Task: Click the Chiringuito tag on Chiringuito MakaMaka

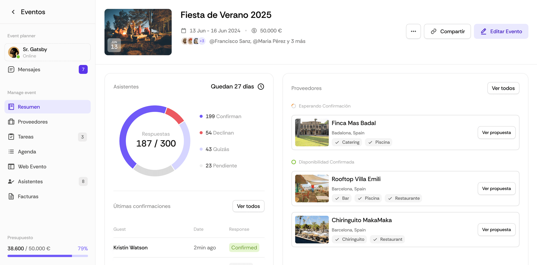Action: pyautogui.click(x=349, y=239)
